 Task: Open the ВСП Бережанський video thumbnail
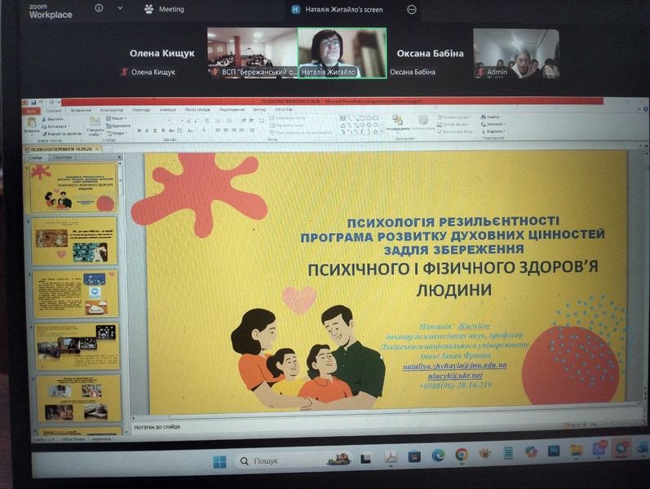tap(253, 53)
